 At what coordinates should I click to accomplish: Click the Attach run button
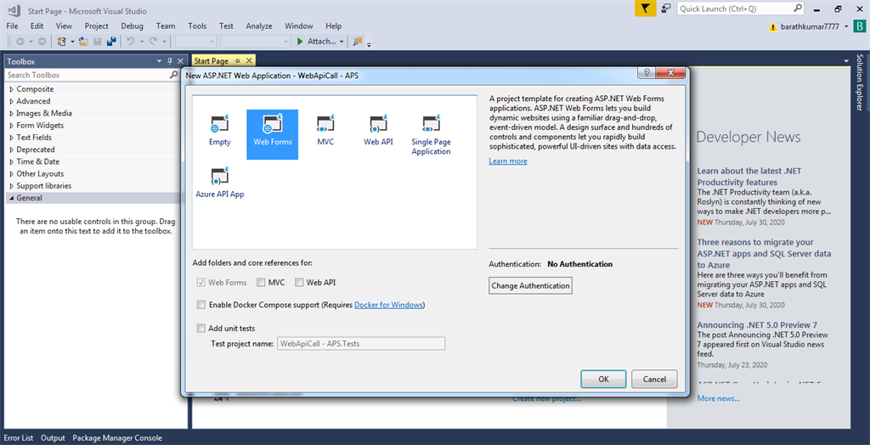(316, 41)
